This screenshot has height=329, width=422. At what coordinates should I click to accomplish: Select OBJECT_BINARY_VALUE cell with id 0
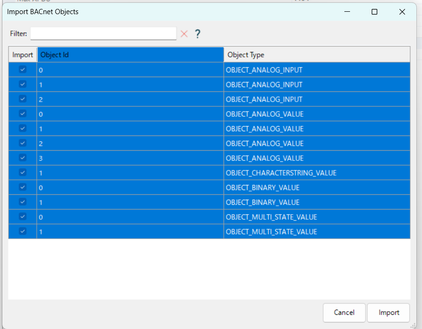317,187
